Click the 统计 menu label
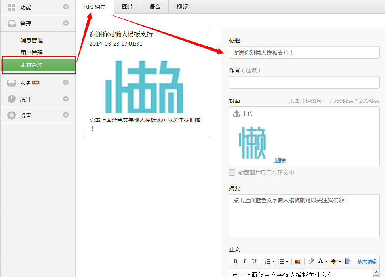Screen dimensions: 385x277 click(25, 99)
